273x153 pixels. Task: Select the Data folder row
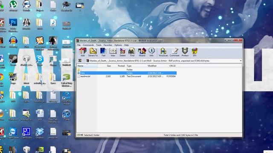tap(127, 73)
